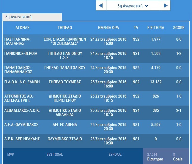Click the 1-2 score of Πανιώνιος-Βέροια

pyautogui.click(x=179, y=54)
